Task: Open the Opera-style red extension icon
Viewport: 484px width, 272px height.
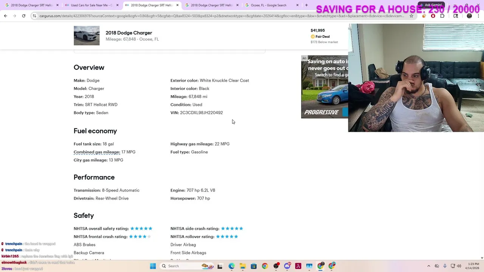Action: tap(433, 16)
